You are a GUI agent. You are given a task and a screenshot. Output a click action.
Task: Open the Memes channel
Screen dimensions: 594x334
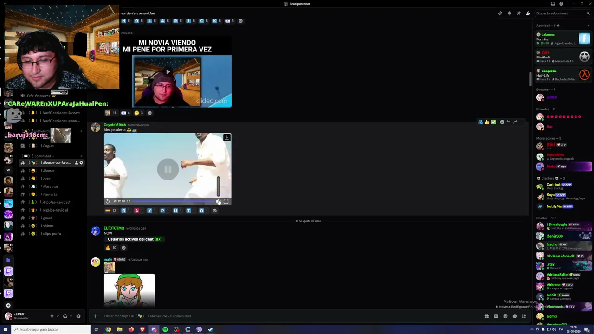tap(51, 171)
